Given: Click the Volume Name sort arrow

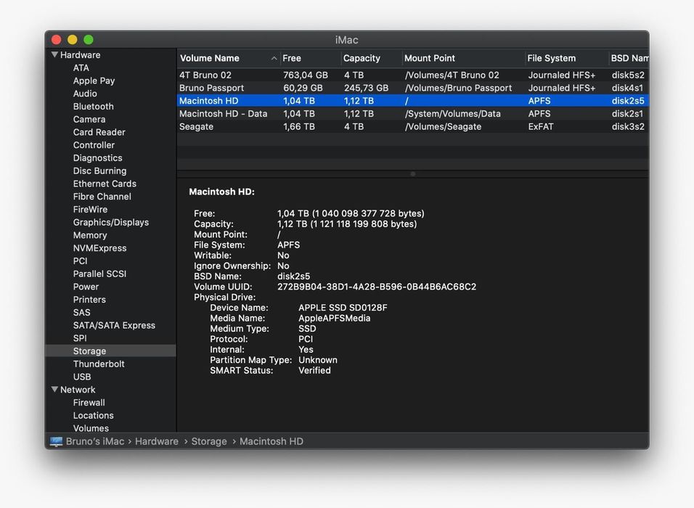Looking at the screenshot, I should (x=274, y=58).
